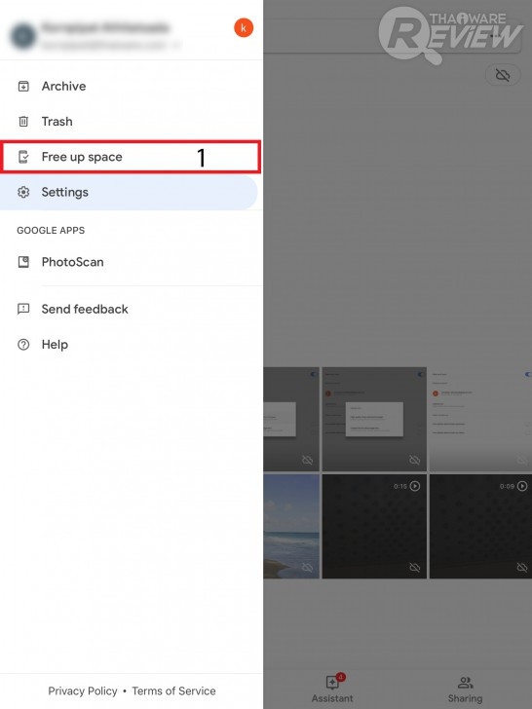Tap the orange 'k' account avatar
Image resolution: width=532 pixels, height=709 pixels.
click(x=244, y=28)
